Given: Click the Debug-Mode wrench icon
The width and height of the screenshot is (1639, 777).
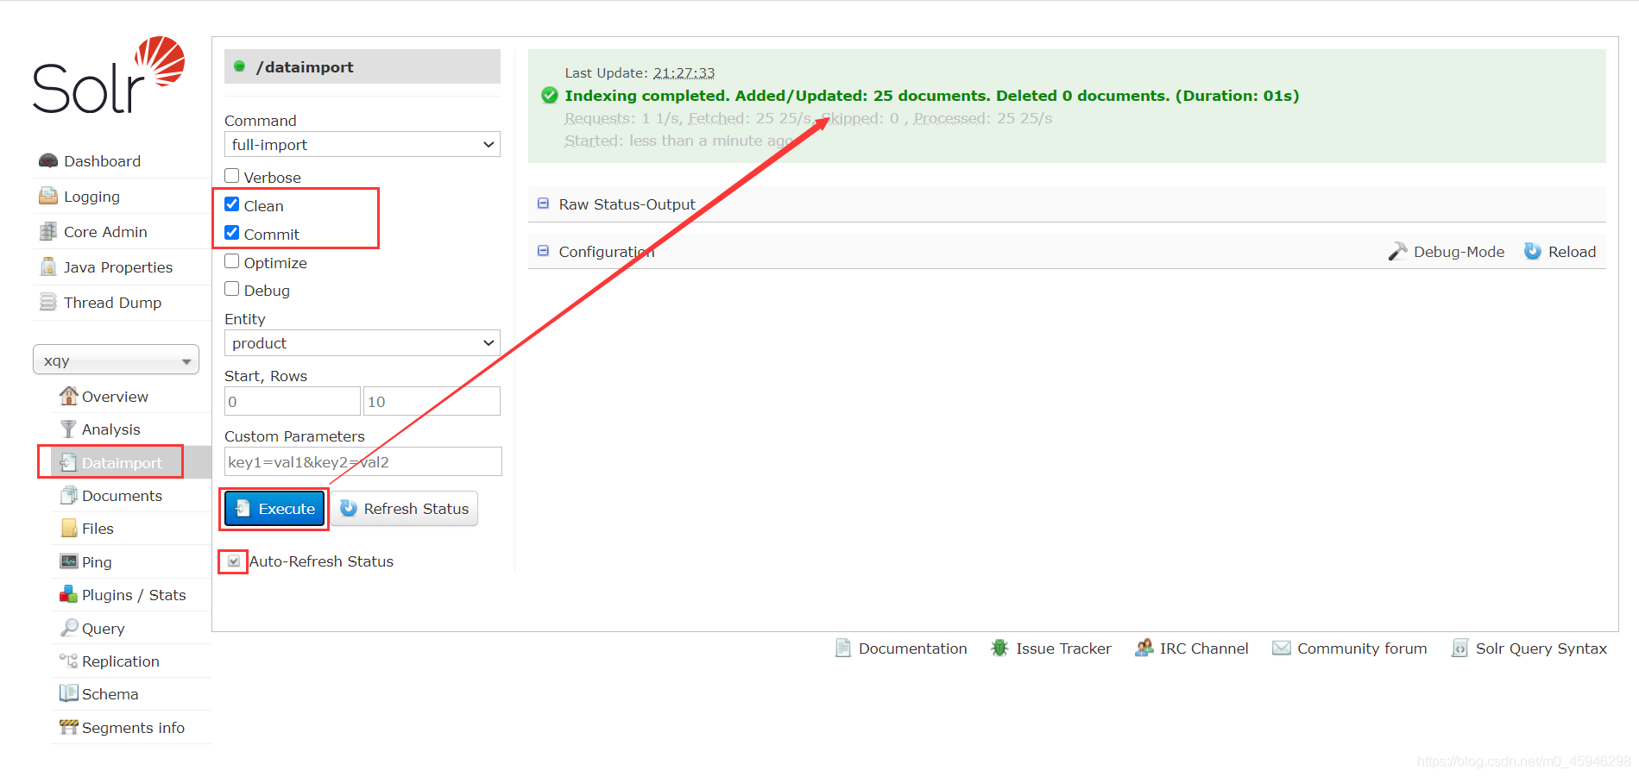Looking at the screenshot, I should coord(1397,251).
